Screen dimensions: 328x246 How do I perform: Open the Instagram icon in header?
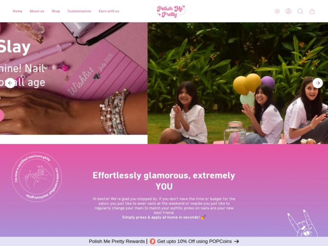[x=277, y=11]
